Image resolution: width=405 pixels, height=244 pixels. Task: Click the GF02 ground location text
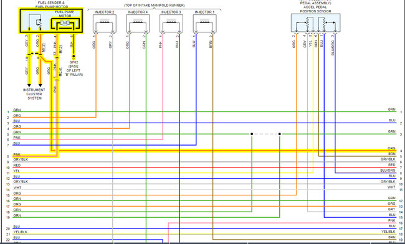74,68
